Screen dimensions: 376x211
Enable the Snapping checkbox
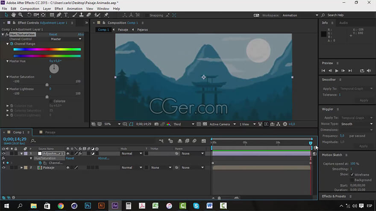[147, 15]
